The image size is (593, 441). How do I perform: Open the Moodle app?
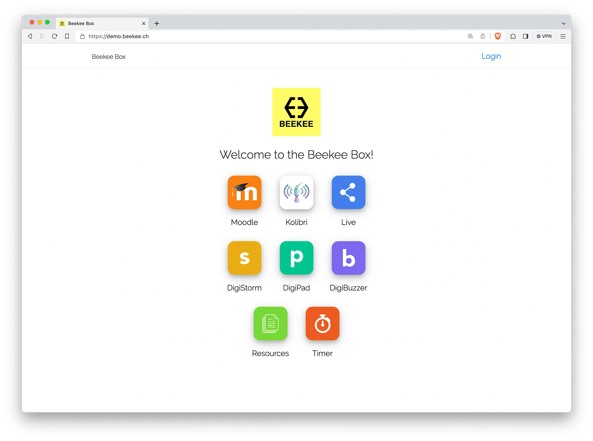tap(244, 192)
